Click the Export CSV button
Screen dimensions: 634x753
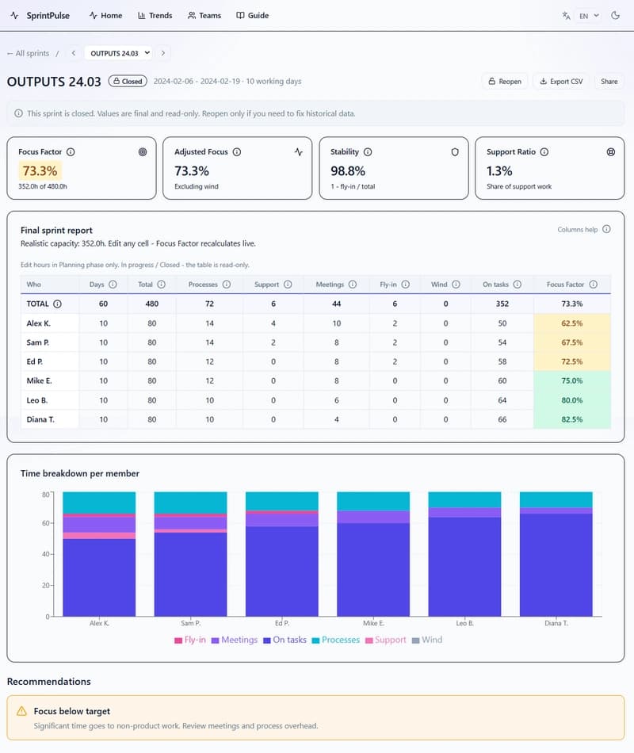[561, 81]
